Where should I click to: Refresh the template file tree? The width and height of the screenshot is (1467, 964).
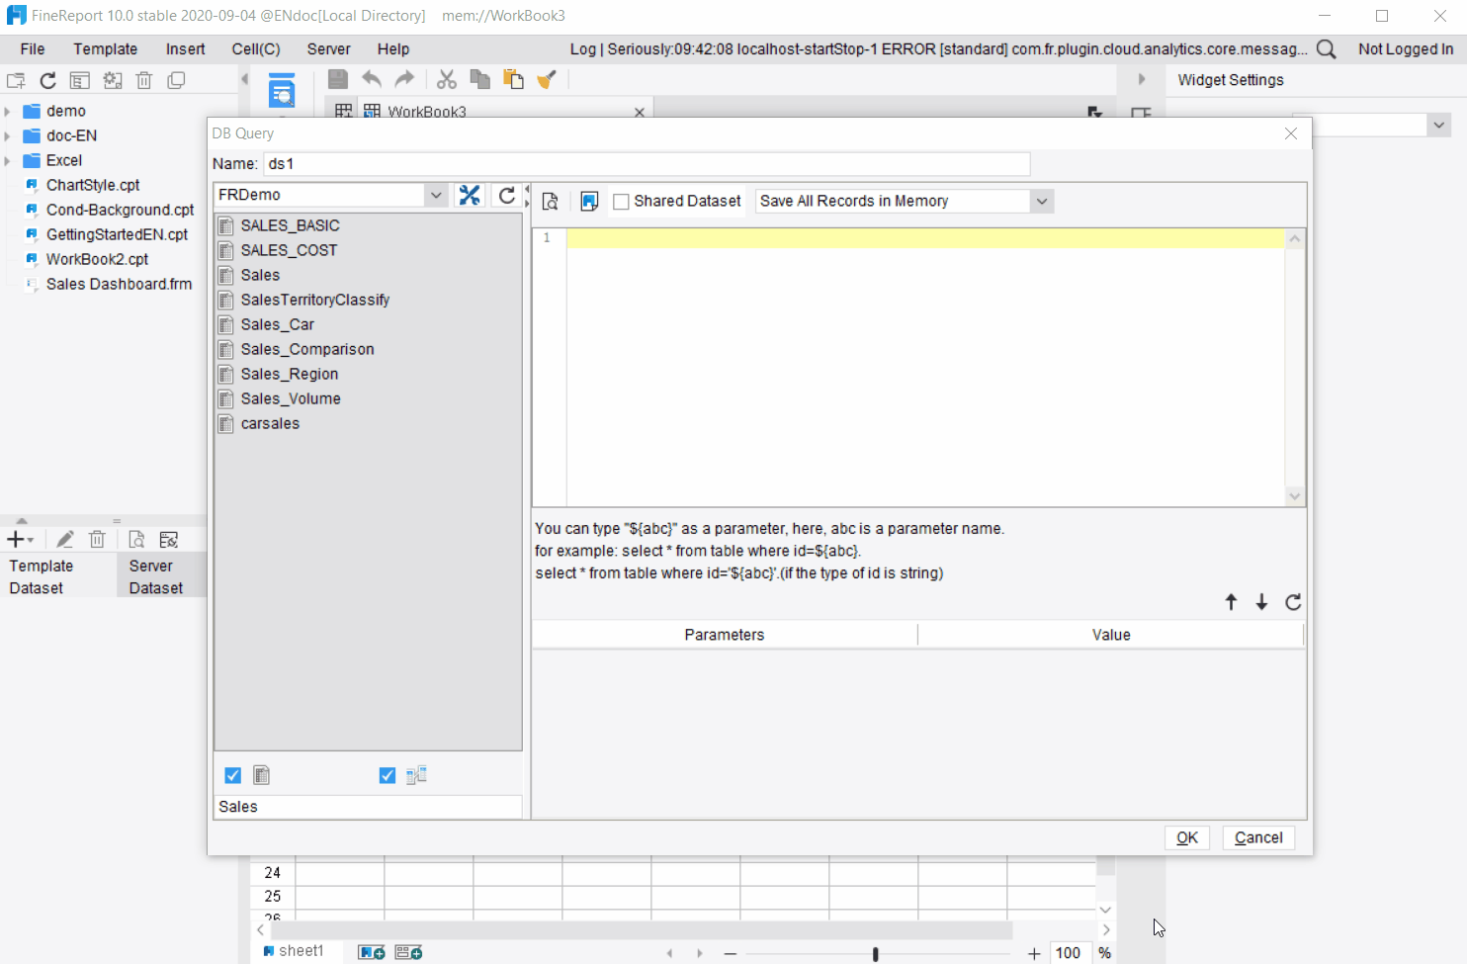(x=47, y=81)
